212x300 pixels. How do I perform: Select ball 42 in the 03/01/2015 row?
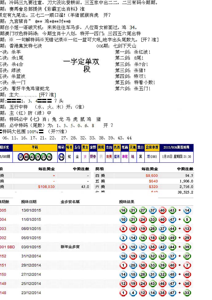(x=163, y=247)
